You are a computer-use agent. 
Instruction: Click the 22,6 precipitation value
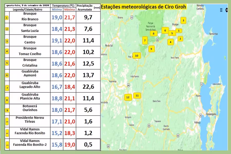88,87
